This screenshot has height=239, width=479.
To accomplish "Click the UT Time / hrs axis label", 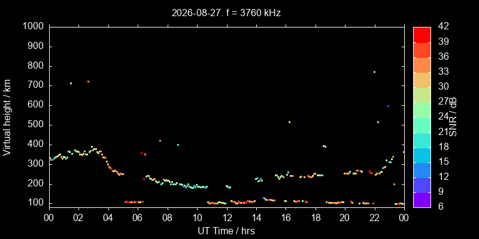I will point(226,231).
